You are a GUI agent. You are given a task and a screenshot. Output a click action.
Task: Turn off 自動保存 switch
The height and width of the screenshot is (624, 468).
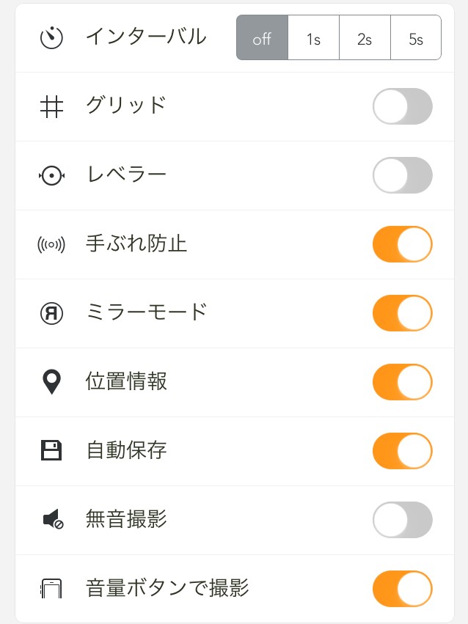tap(402, 451)
